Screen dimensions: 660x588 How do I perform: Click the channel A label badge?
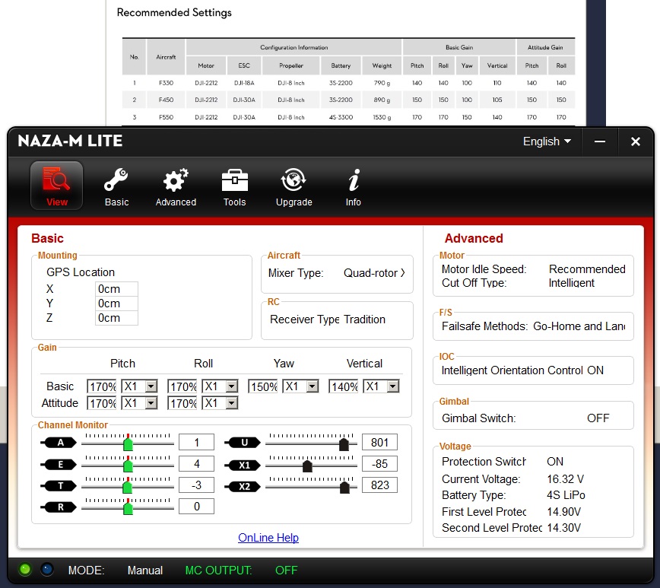click(59, 443)
